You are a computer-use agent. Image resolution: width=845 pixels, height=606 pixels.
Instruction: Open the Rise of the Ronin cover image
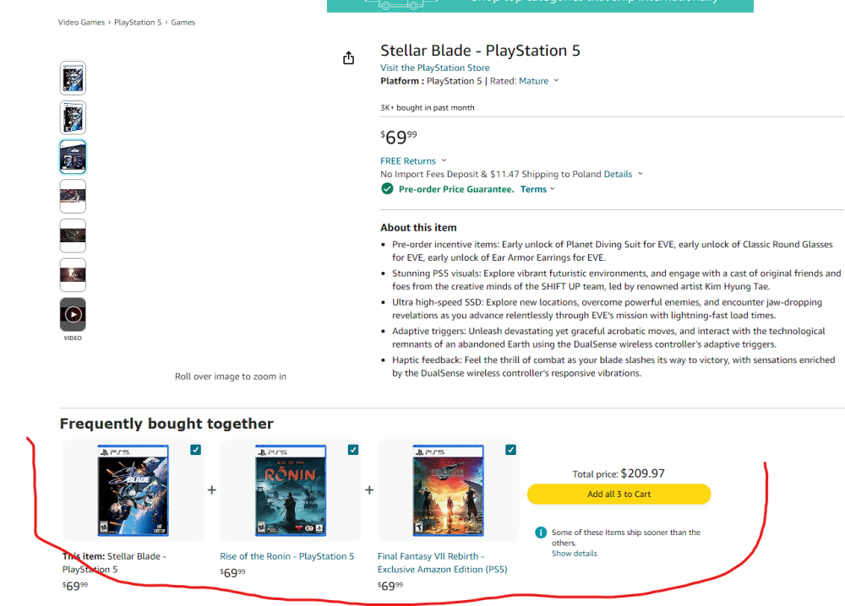290,491
